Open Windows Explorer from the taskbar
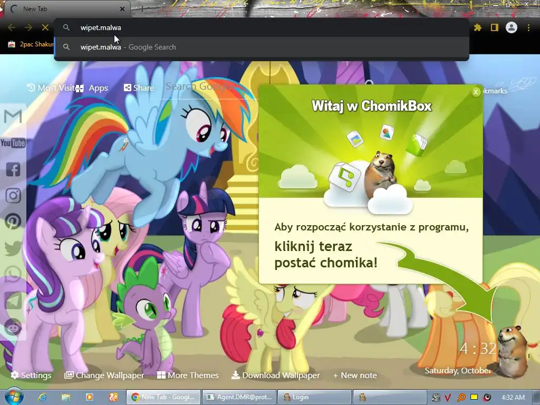The width and height of the screenshot is (540, 405). pyautogui.click(x=66, y=397)
